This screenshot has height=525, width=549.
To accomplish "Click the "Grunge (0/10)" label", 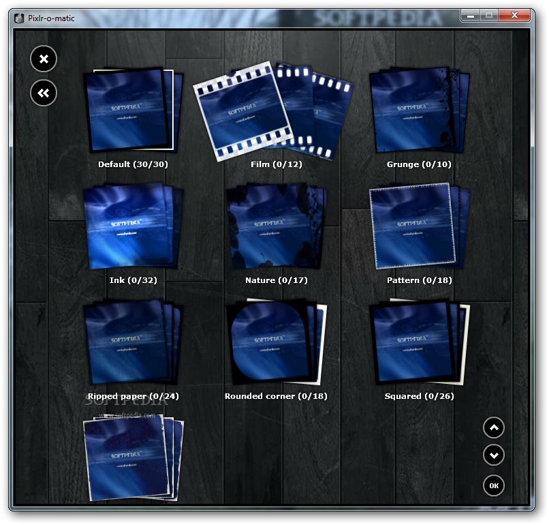I will click(419, 164).
